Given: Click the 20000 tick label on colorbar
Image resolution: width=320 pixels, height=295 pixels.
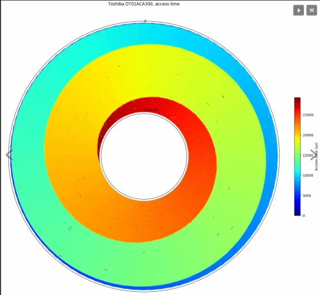Looking at the screenshot, I should (308, 135).
